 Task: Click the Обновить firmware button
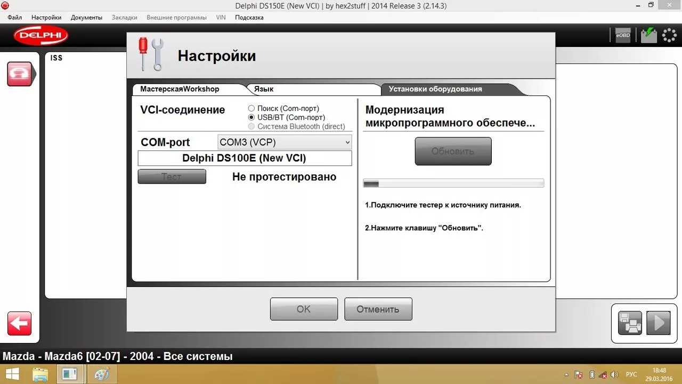pos(453,151)
